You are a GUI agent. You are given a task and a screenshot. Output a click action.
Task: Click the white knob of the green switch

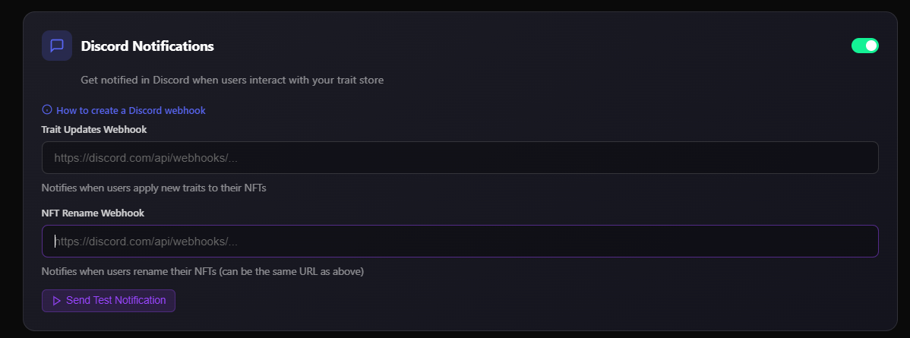pos(871,46)
